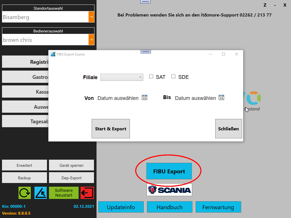The image size is (291, 218).
Task: Click the Bis Datum auswählen field
Action: pos(195,98)
